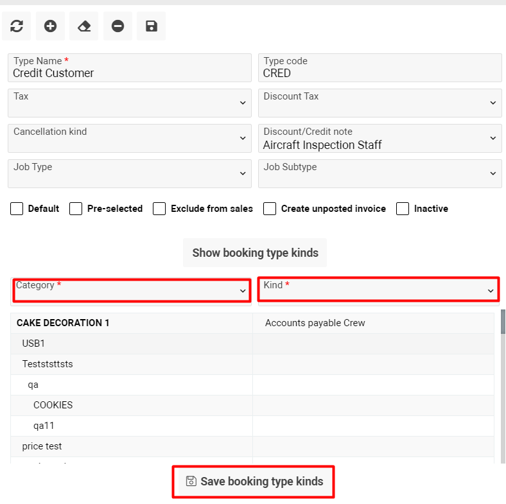Screen dimensions: 506x504
Task: Click the refresh icon in toolbar
Action: pos(17,26)
